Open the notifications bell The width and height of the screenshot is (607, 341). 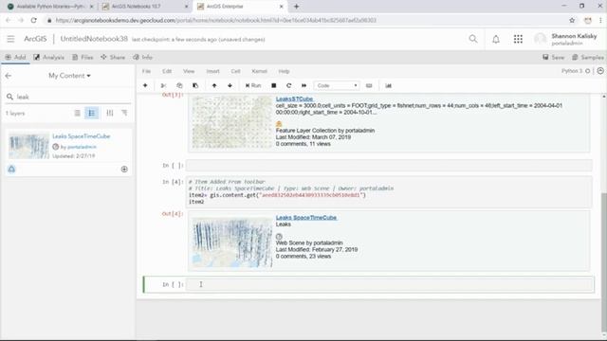point(495,39)
